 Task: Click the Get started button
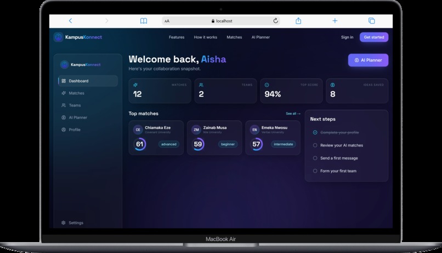point(374,37)
